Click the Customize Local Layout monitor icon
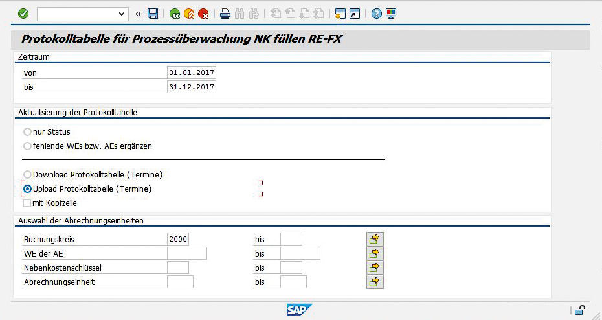 coord(391,14)
